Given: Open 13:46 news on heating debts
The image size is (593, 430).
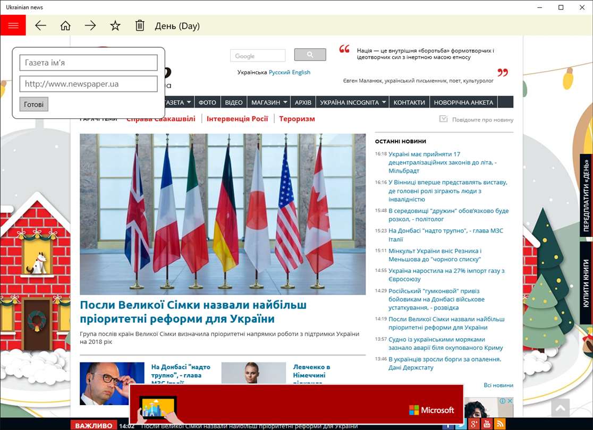Looking at the screenshot, I should tap(445, 363).
